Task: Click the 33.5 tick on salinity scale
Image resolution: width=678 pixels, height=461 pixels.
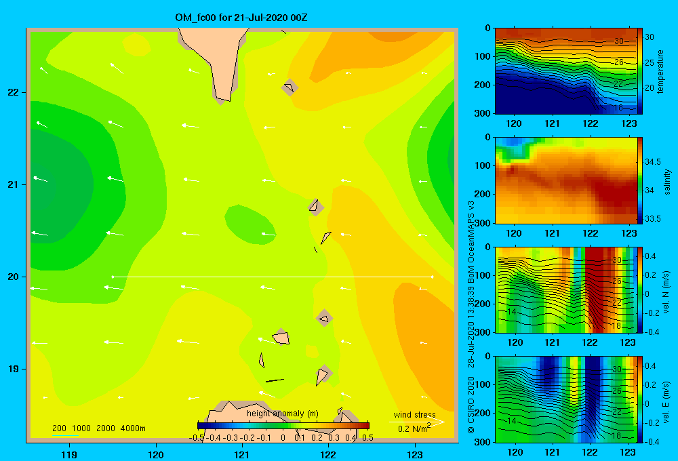Action: tap(652, 219)
